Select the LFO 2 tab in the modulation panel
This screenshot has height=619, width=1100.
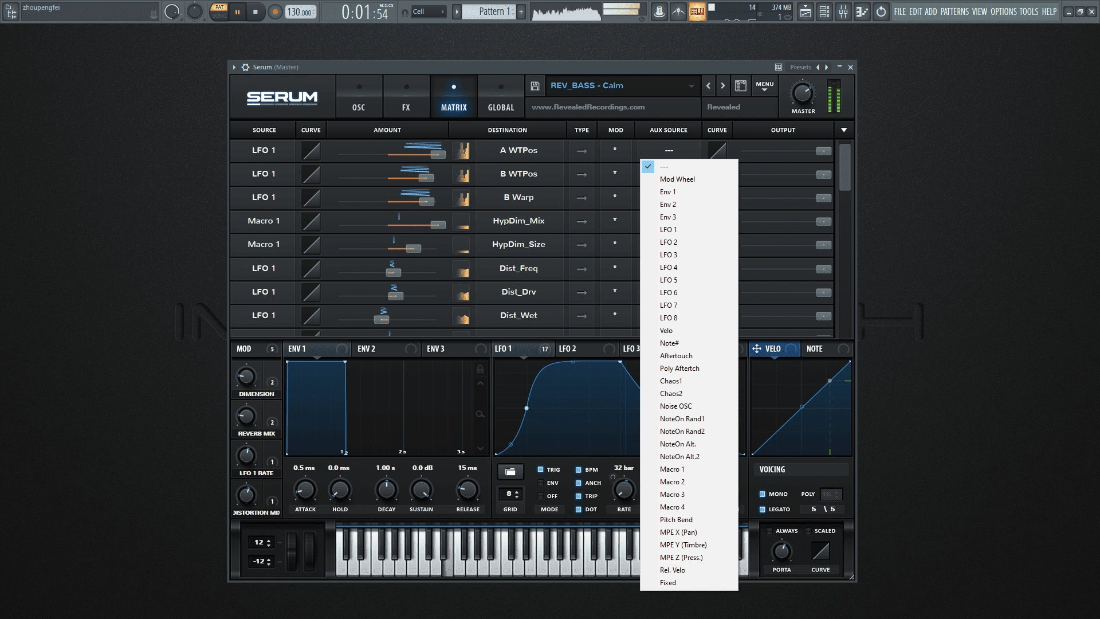click(588, 349)
